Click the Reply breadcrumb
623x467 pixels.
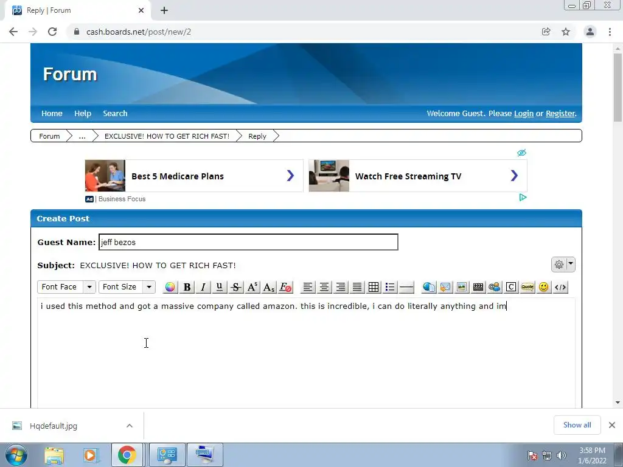257,136
